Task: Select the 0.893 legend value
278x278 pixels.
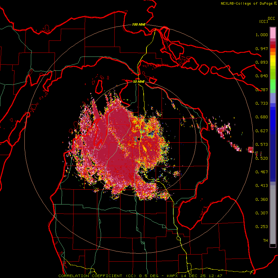Action: 262,62
